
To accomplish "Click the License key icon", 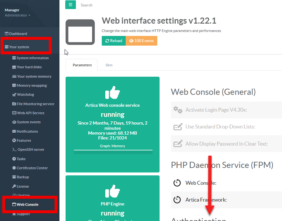I will 14,186.
